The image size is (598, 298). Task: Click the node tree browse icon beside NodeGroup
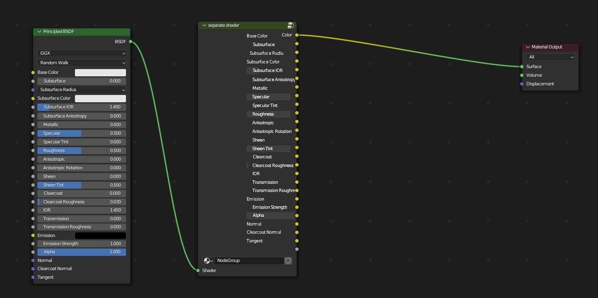coord(209,261)
